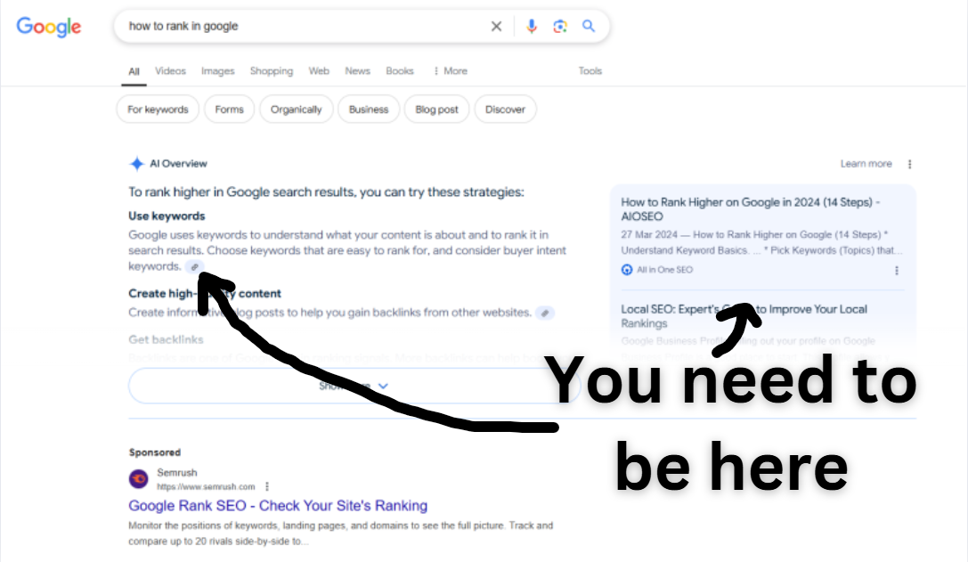Click the AI Overview sparkle icon
Image resolution: width=968 pixels, height=562 pixels.
tap(136, 164)
